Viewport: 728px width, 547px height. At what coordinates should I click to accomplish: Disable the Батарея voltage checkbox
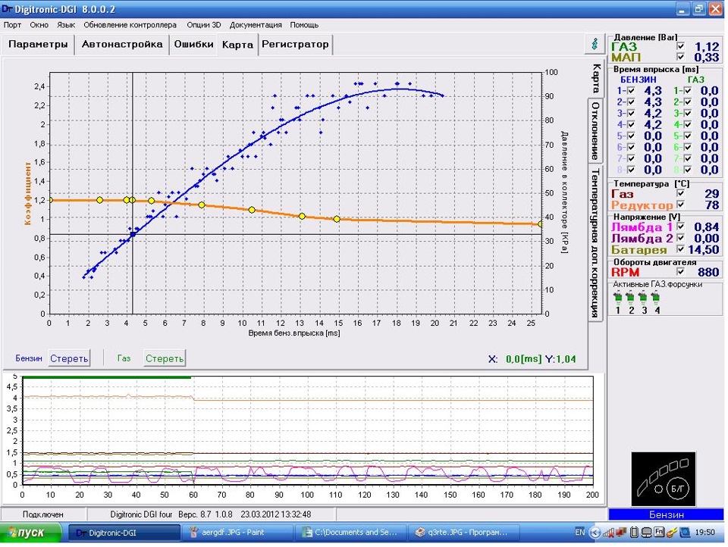679,249
